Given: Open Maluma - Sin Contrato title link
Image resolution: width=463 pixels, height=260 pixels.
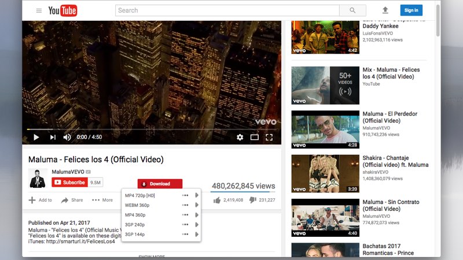Looking at the screenshot, I should point(391,206).
